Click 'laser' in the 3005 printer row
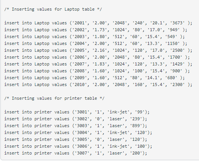The width and height of the screenshot is (199, 161). (x=116, y=140)
